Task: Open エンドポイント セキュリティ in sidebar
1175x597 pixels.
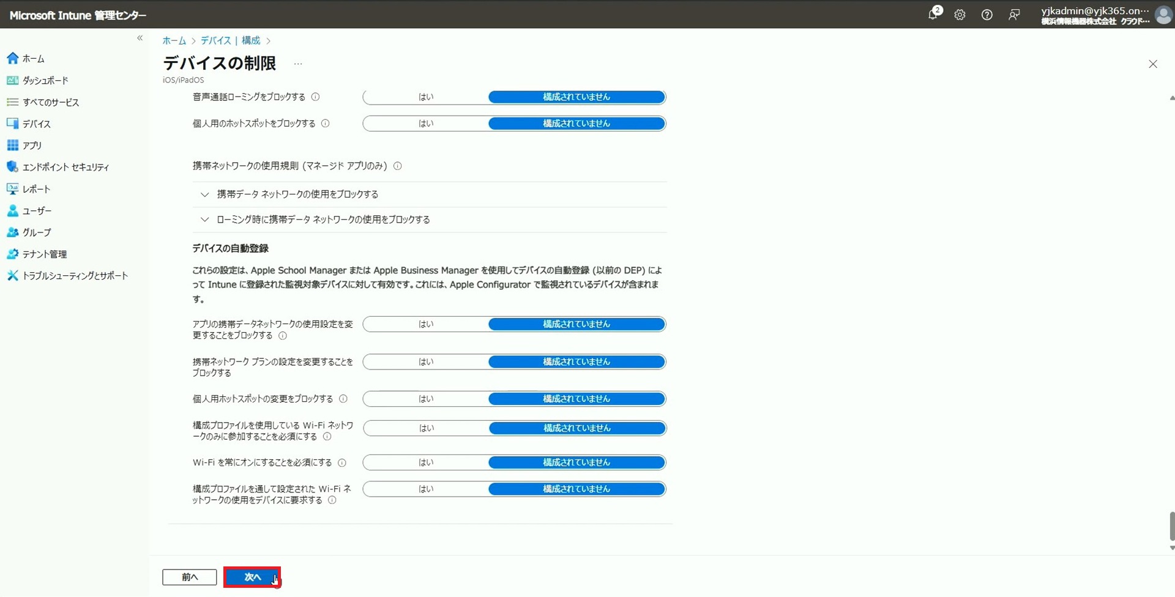Action: (x=65, y=167)
